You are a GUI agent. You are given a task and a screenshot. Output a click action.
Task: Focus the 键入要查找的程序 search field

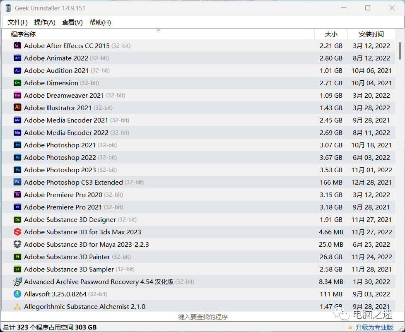pyautogui.click(x=202, y=317)
